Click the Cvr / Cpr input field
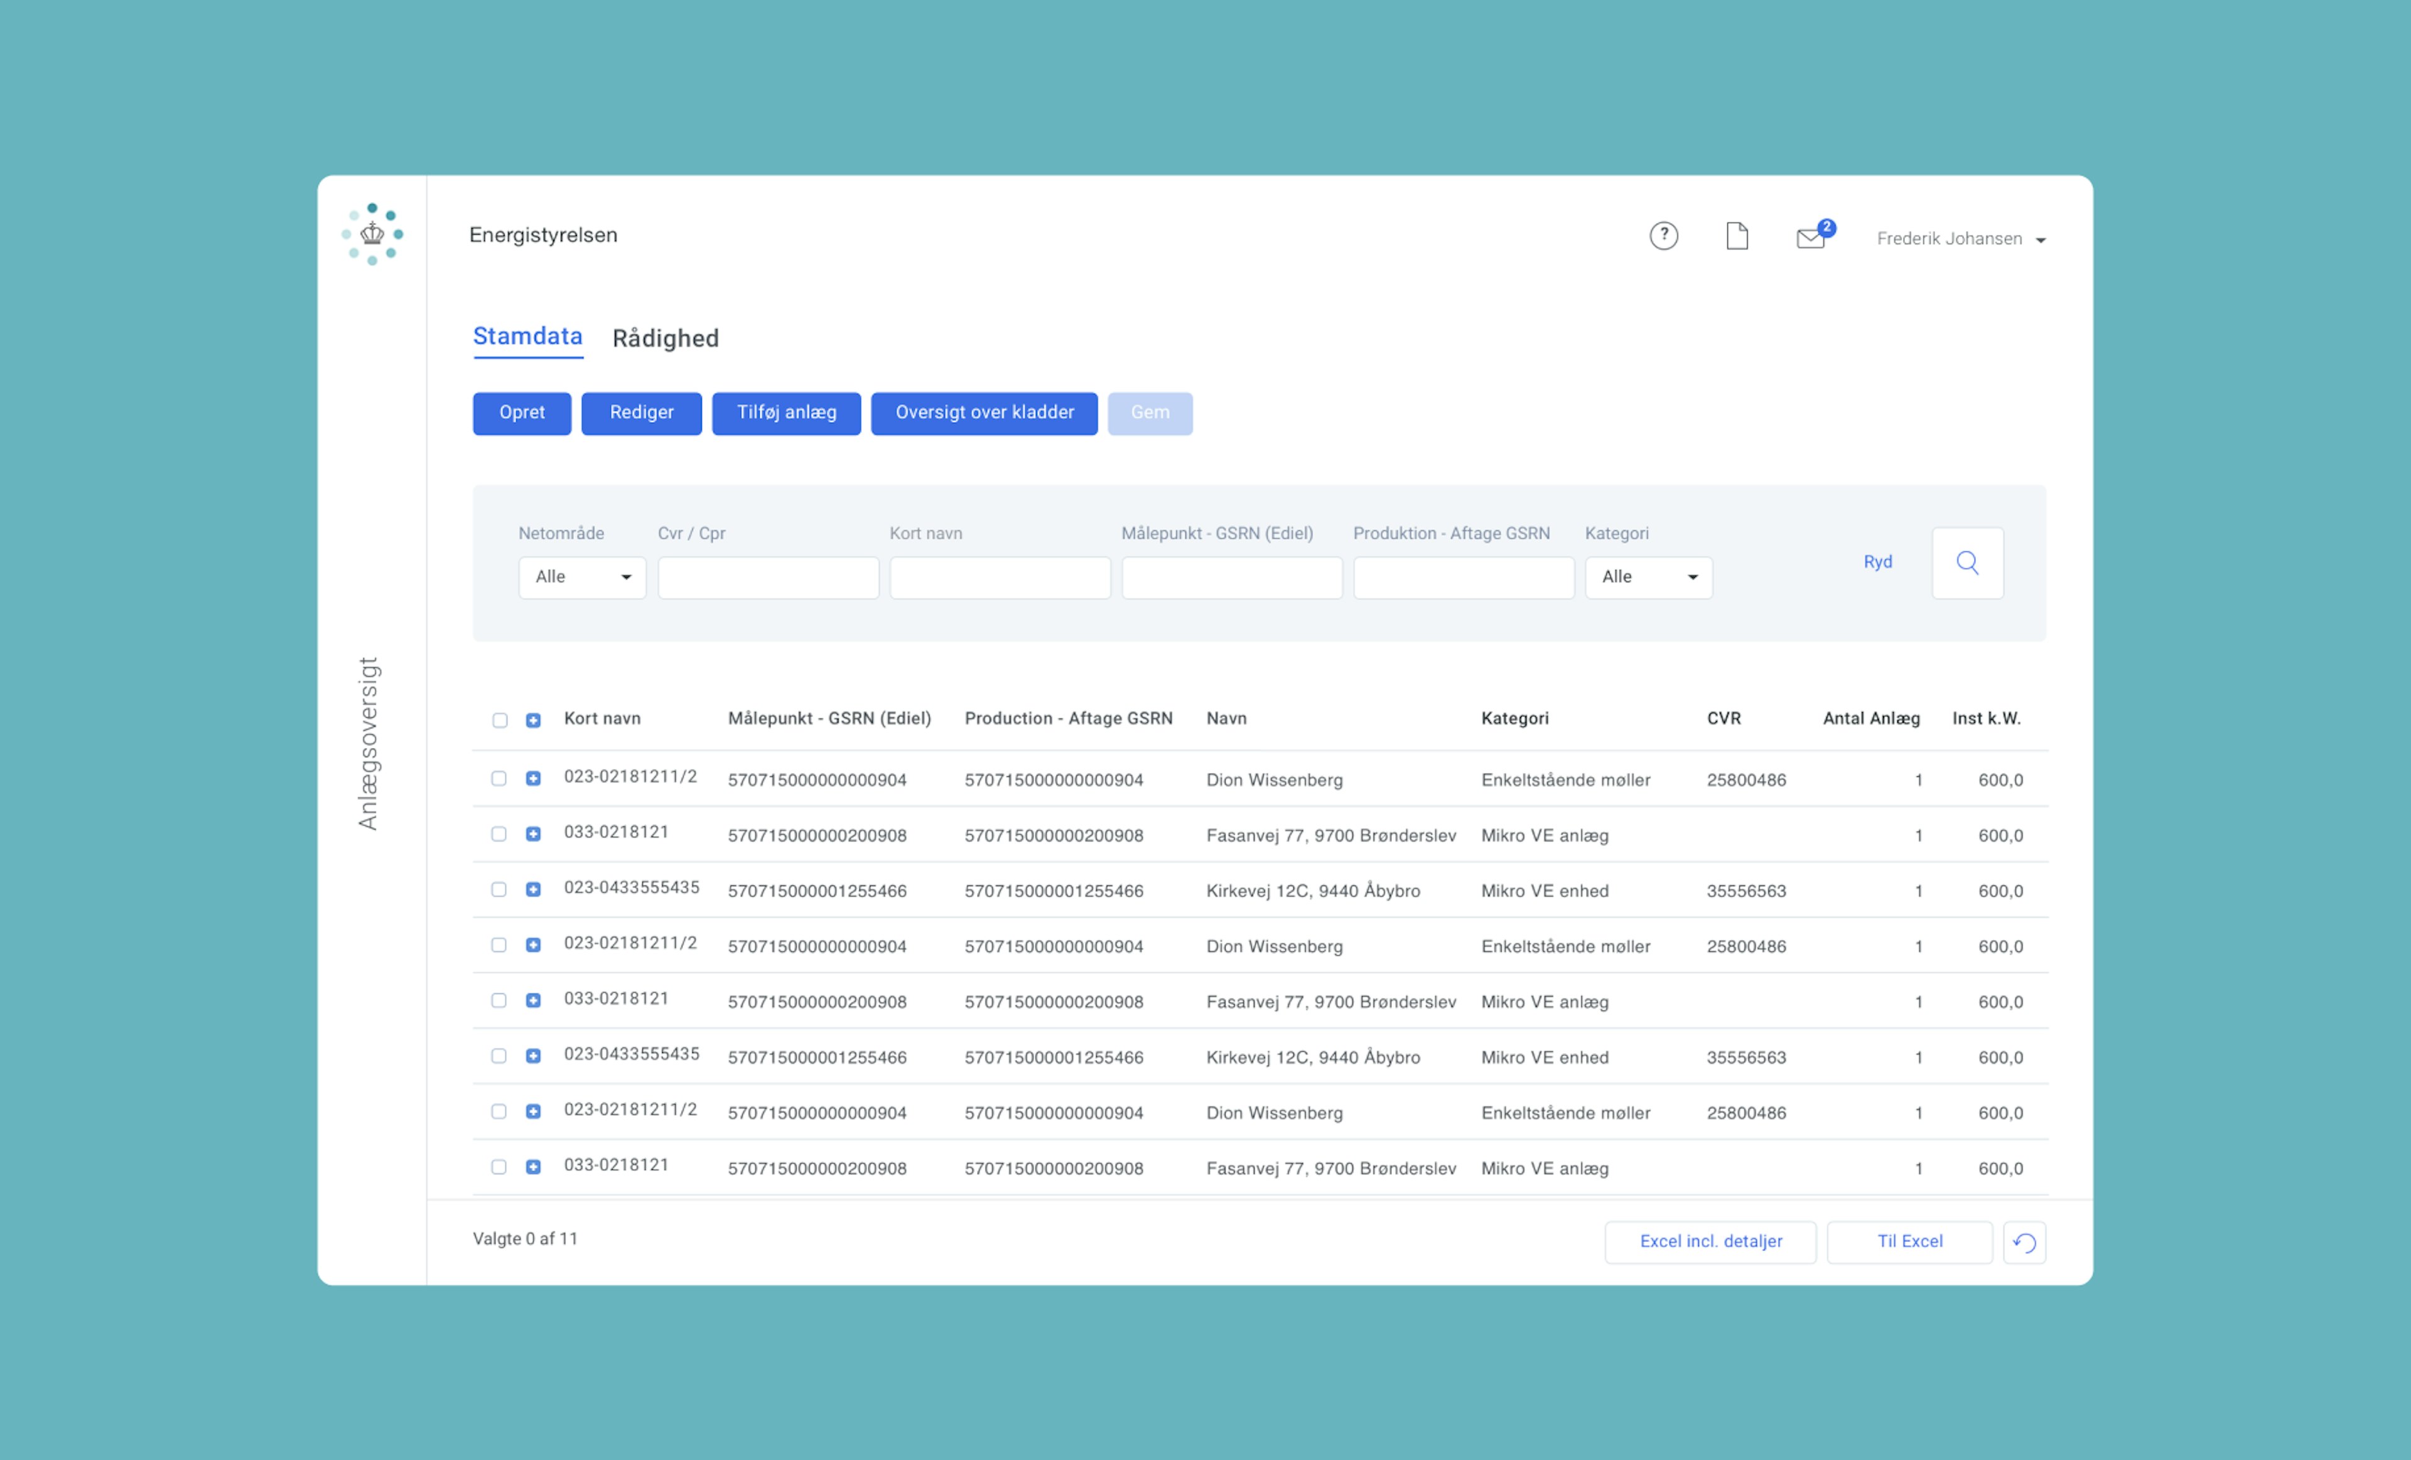Image resolution: width=2411 pixels, height=1460 pixels. [x=768, y=577]
